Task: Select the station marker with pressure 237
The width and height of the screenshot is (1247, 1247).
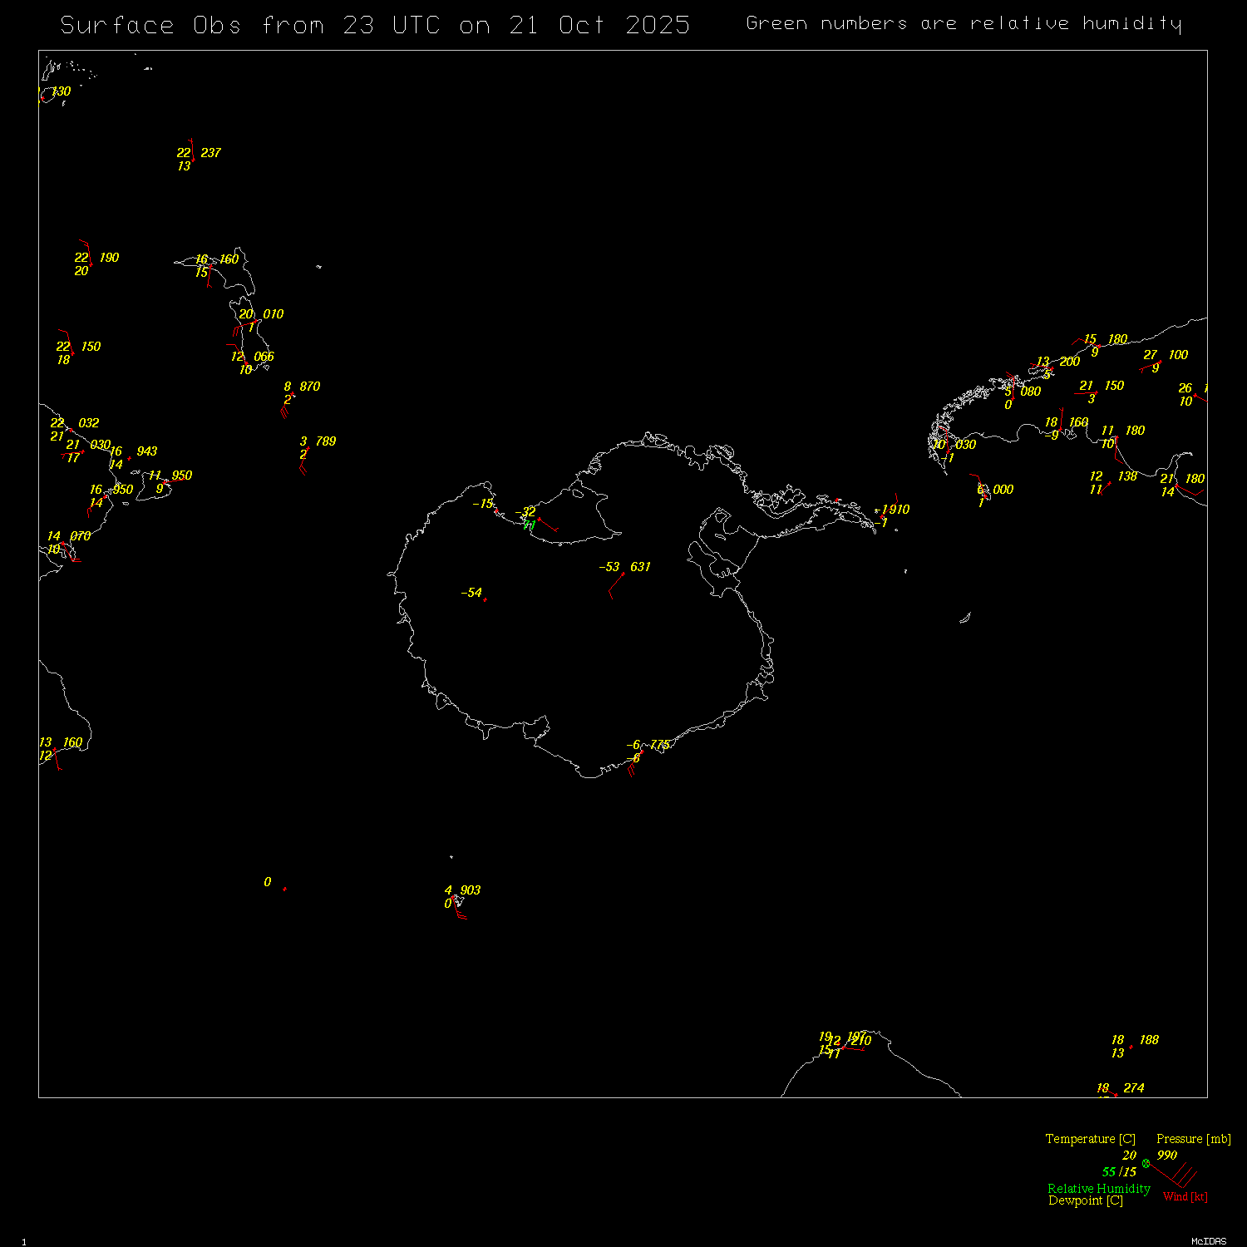Action: [193, 160]
